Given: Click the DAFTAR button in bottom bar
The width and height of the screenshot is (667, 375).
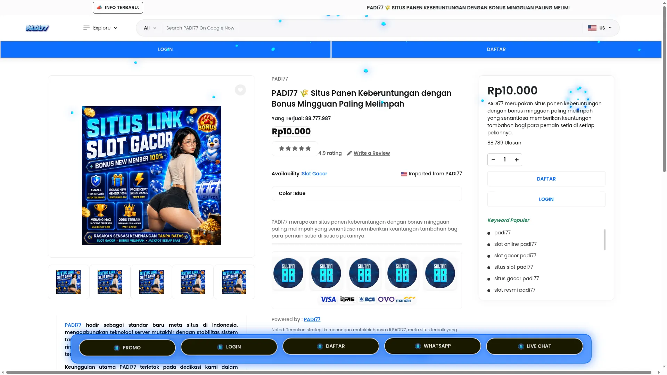Looking at the screenshot, I should point(331,346).
